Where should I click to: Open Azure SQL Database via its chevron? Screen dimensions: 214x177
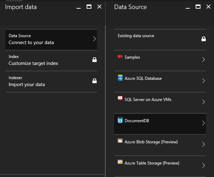point(204,81)
